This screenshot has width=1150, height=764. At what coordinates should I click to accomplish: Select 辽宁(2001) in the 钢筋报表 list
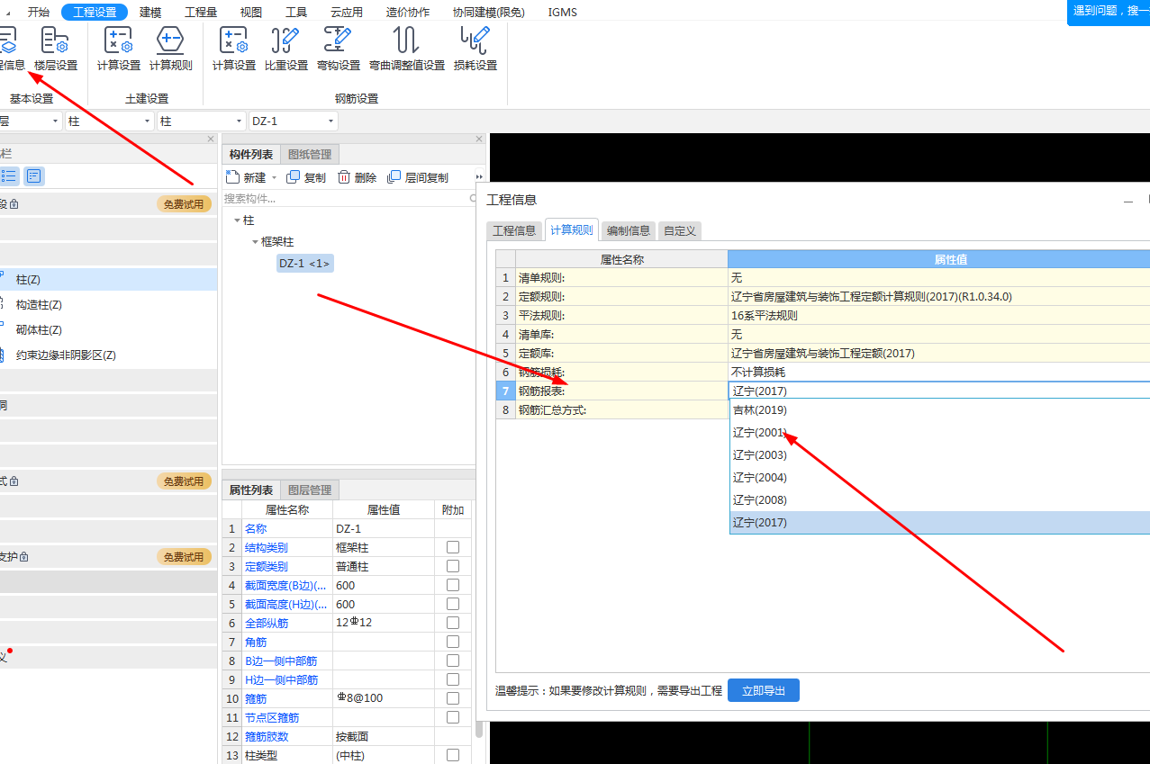(x=939, y=432)
